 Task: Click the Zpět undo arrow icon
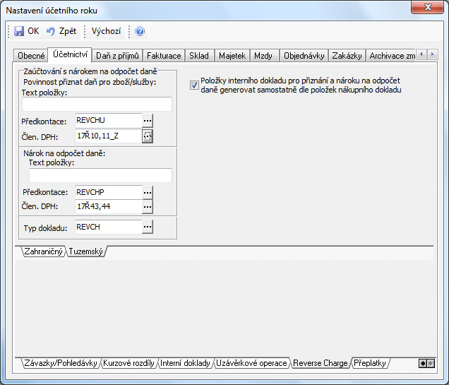click(x=51, y=31)
